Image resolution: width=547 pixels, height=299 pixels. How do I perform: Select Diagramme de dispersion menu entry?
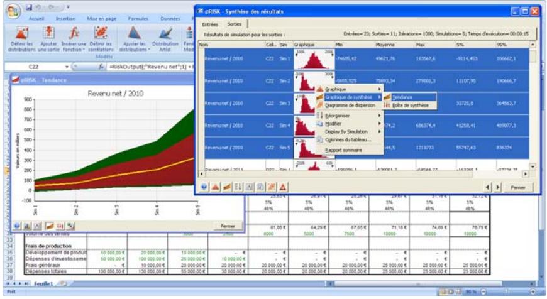pyautogui.click(x=351, y=105)
